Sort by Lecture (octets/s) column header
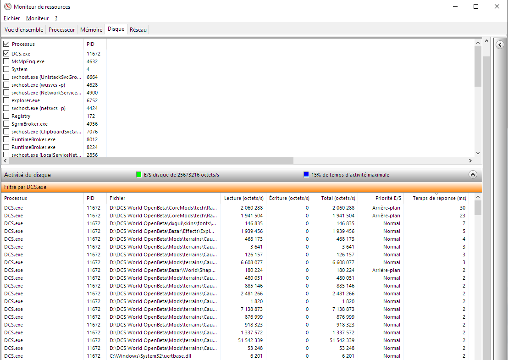 (243, 198)
